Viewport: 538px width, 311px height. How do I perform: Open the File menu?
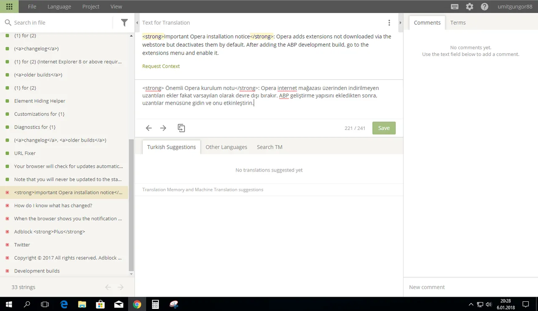[x=32, y=6]
